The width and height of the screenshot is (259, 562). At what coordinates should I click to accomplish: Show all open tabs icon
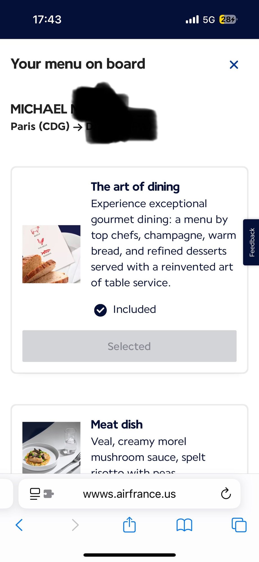tap(239, 525)
